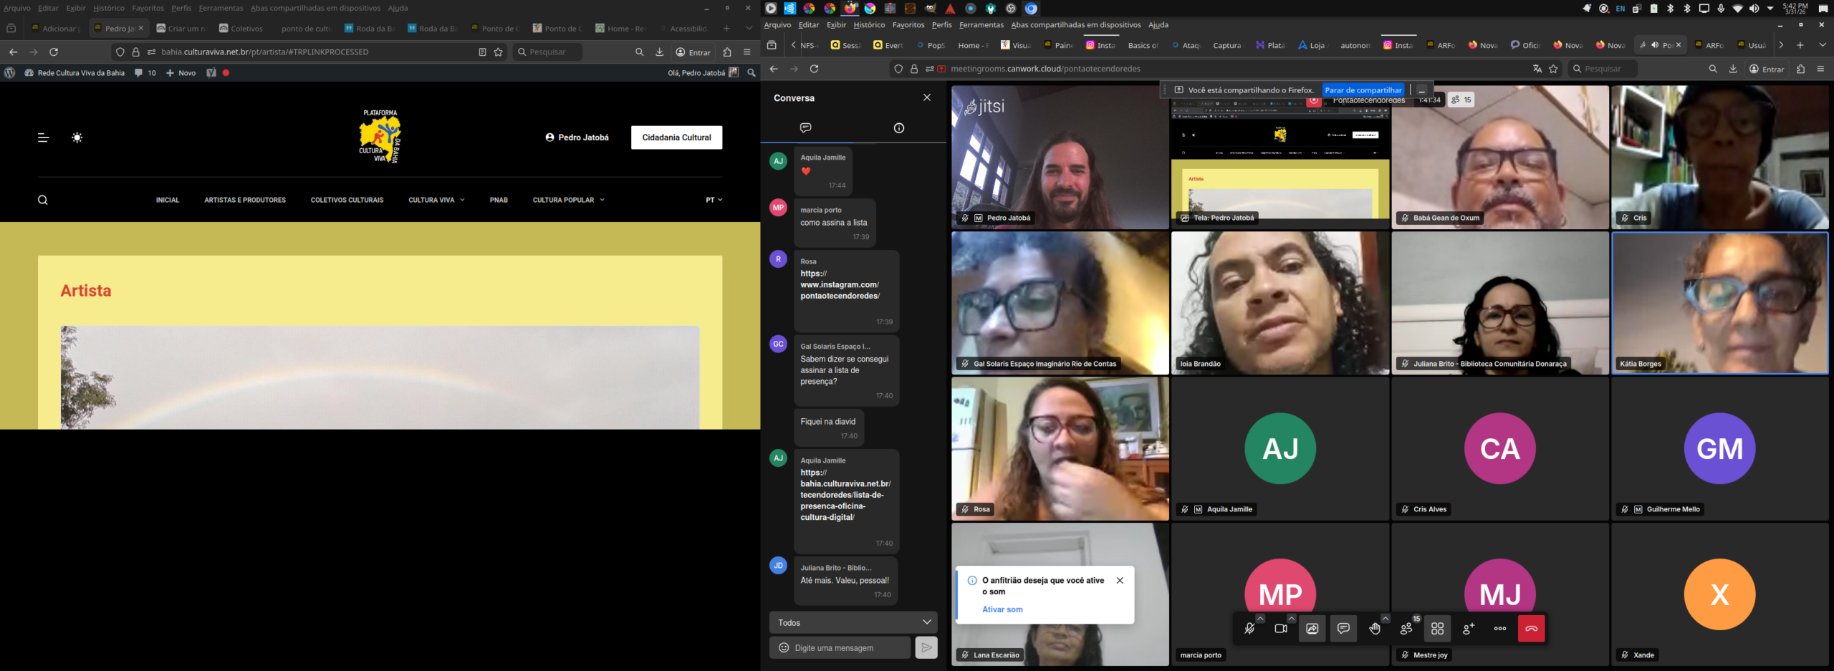Click the invite people icon

(1469, 629)
